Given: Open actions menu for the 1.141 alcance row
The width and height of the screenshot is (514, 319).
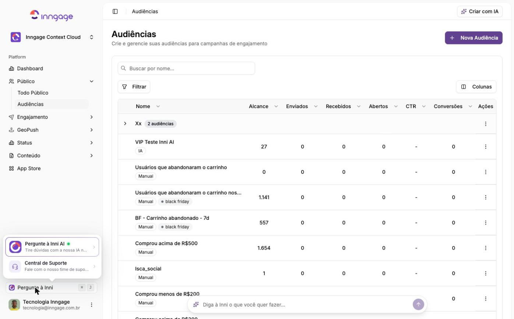Looking at the screenshot, I should tap(486, 197).
